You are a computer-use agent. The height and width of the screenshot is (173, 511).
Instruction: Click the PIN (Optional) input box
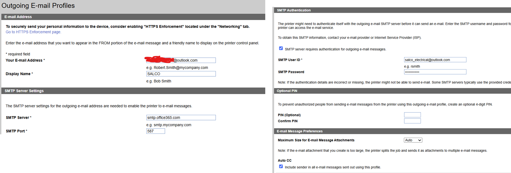point(412,115)
